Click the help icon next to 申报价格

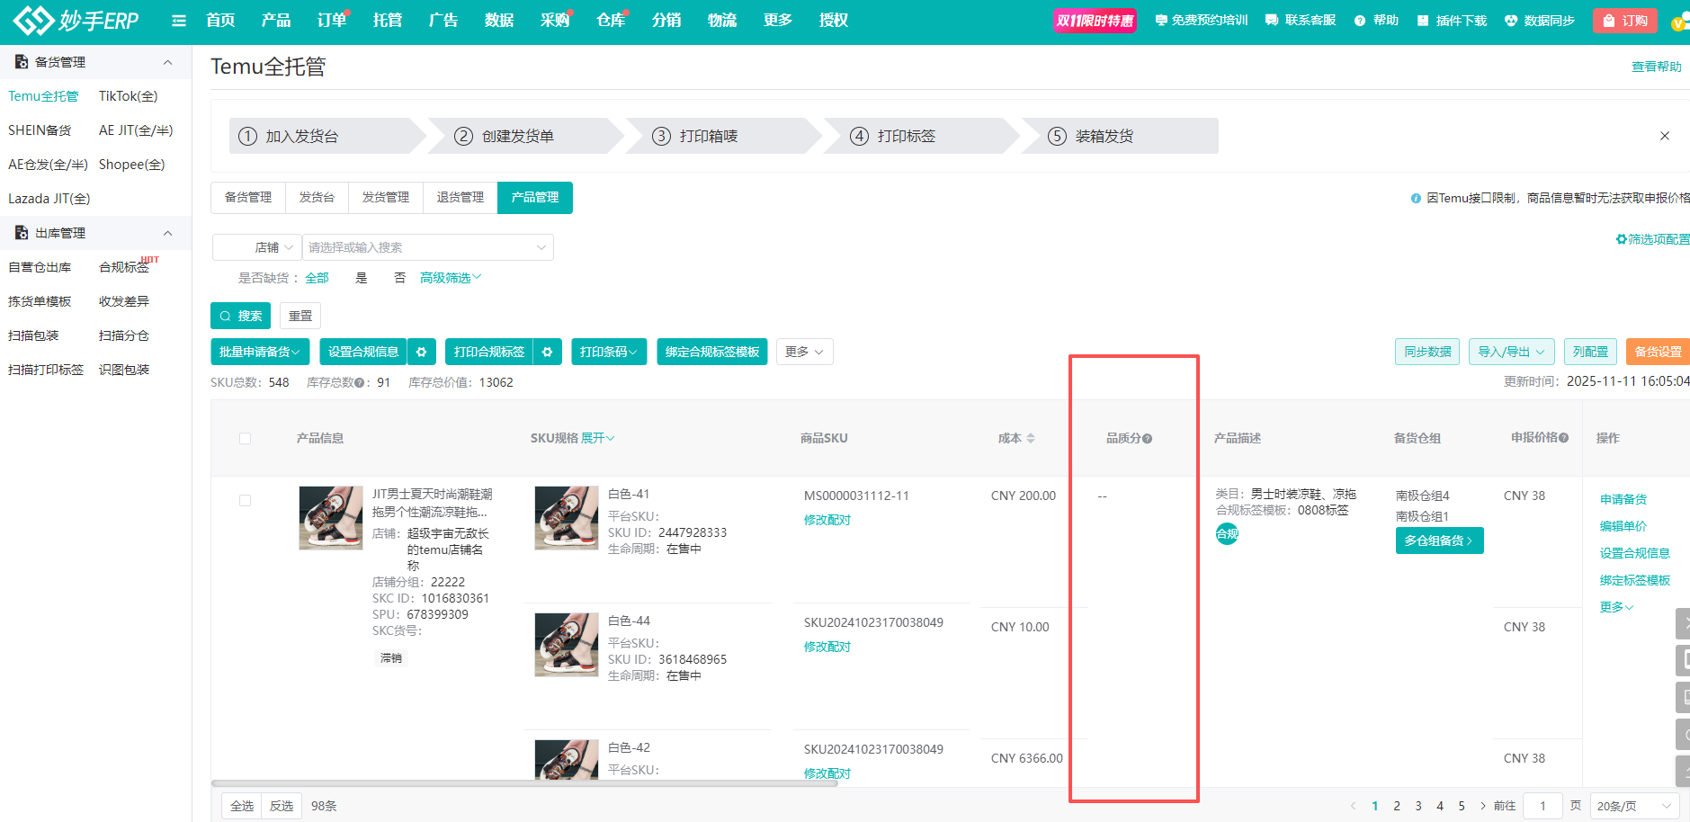[1564, 438]
